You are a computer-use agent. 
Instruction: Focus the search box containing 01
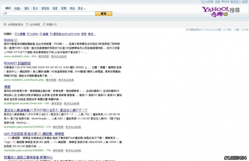tap(49, 14)
